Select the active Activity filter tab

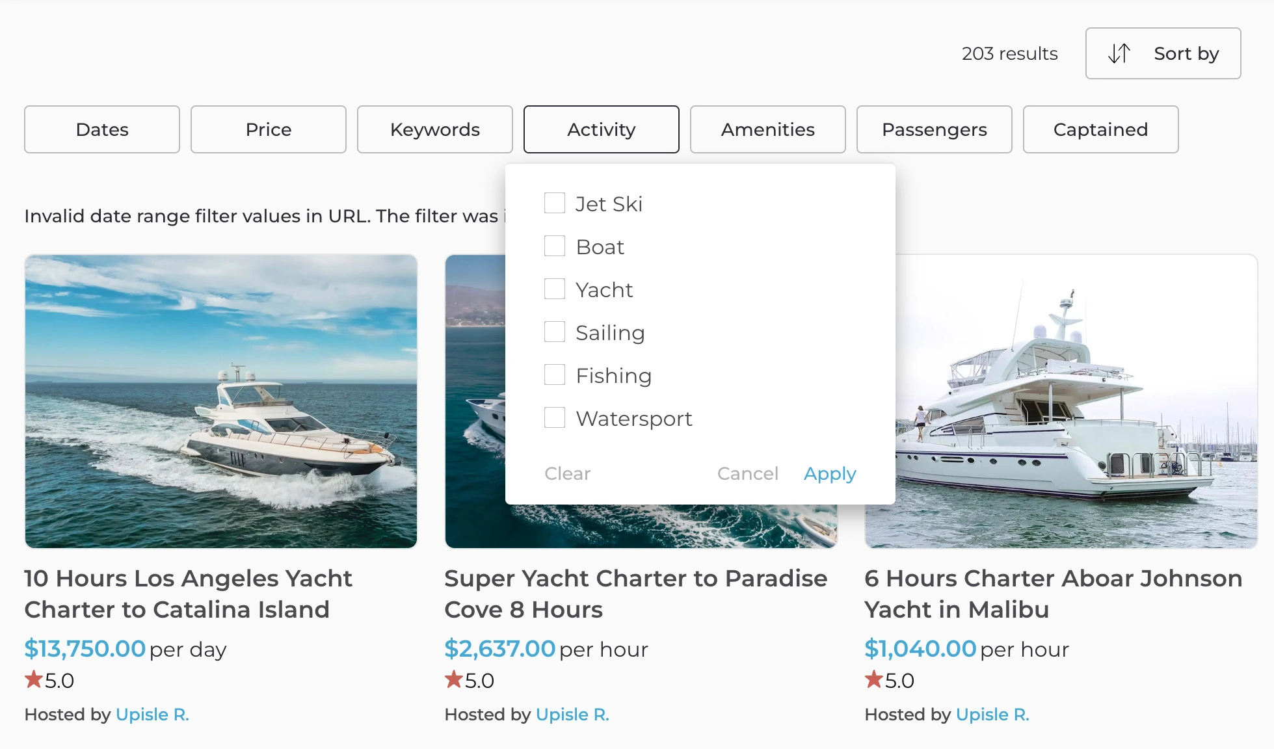(x=601, y=129)
